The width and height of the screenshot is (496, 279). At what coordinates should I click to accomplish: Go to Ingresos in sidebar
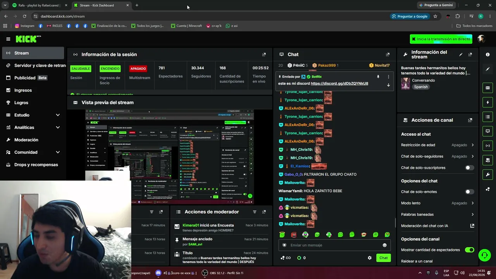point(33,90)
